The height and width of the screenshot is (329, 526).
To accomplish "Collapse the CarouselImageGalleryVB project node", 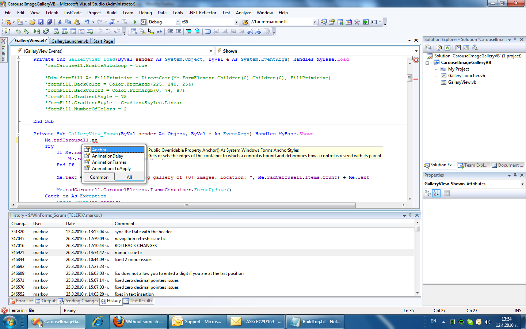I will (427, 63).
